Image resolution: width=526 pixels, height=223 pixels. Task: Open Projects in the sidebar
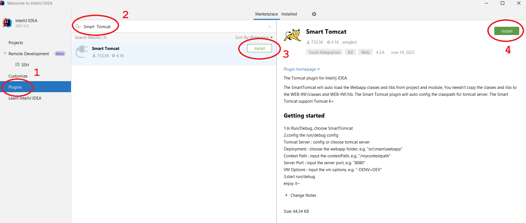(x=16, y=43)
